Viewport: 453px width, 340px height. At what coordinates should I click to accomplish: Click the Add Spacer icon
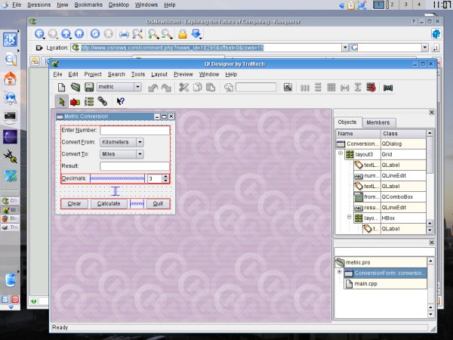point(388,88)
